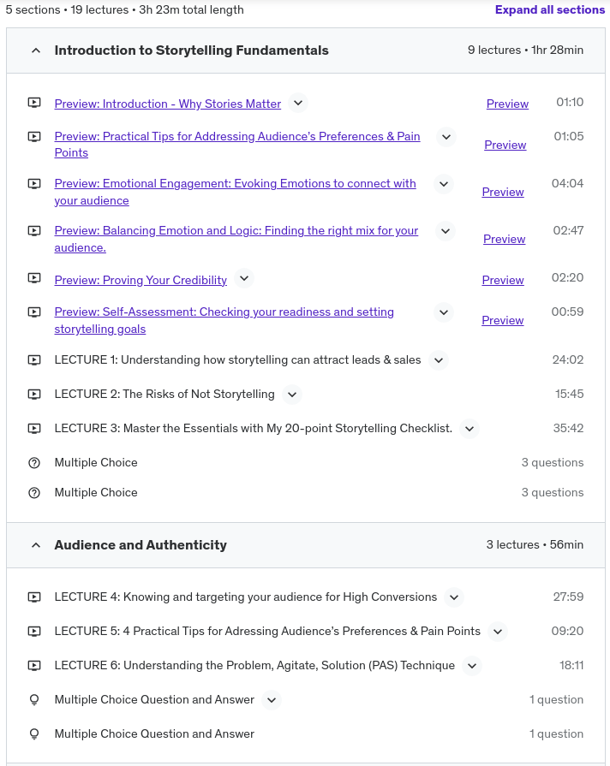Expand all course sections
The height and width of the screenshot is (766, 610).
tap(549, 10)
